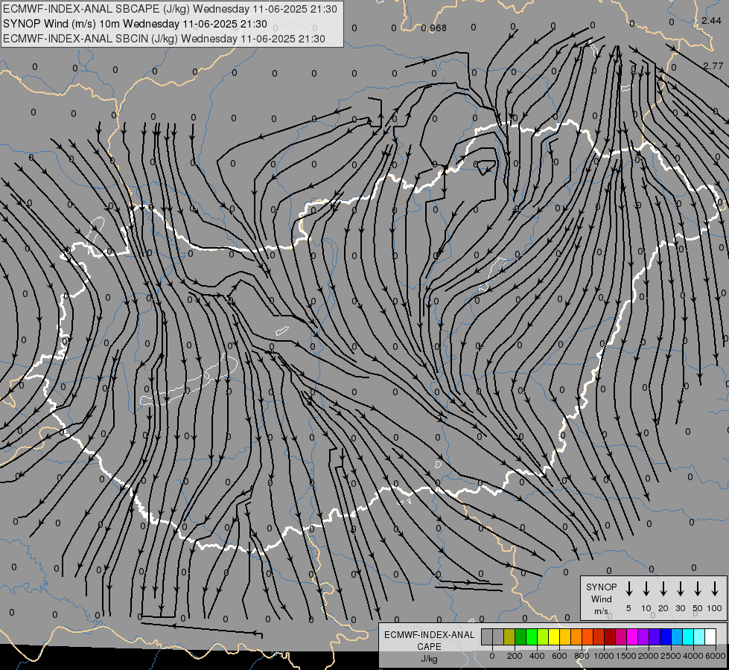The image size is (729, 670).
Task: Click the 4000 tick label on color bar
Action: (693, 656)
